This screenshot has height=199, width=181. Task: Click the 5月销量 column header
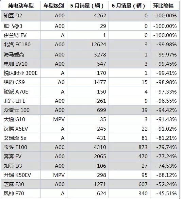pyautogui.click(x=88, y=5)
